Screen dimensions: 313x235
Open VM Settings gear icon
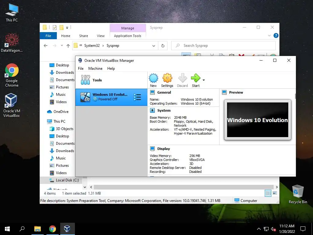[167, 80]
